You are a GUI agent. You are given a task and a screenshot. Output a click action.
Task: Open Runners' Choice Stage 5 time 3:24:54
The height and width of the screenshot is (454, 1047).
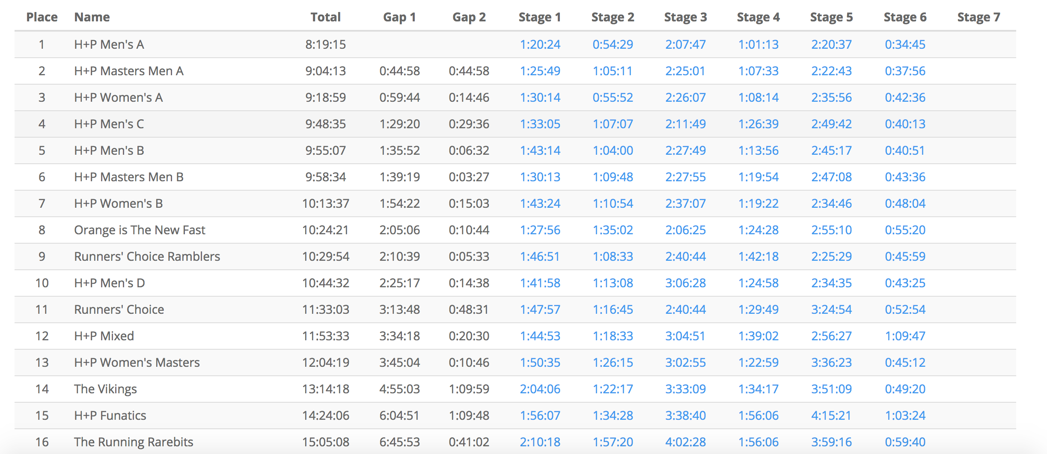[831, 310]
